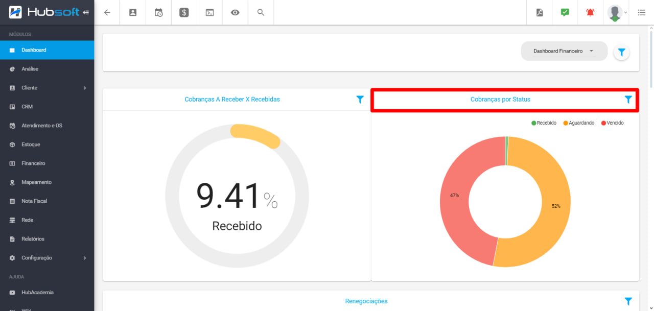
Task: Open CRM module
Action: (x=47, y=107)
